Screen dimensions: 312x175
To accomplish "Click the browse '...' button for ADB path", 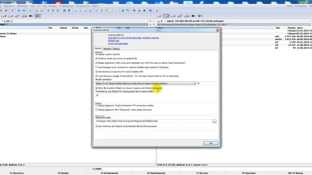I will (x=214, y=121).
